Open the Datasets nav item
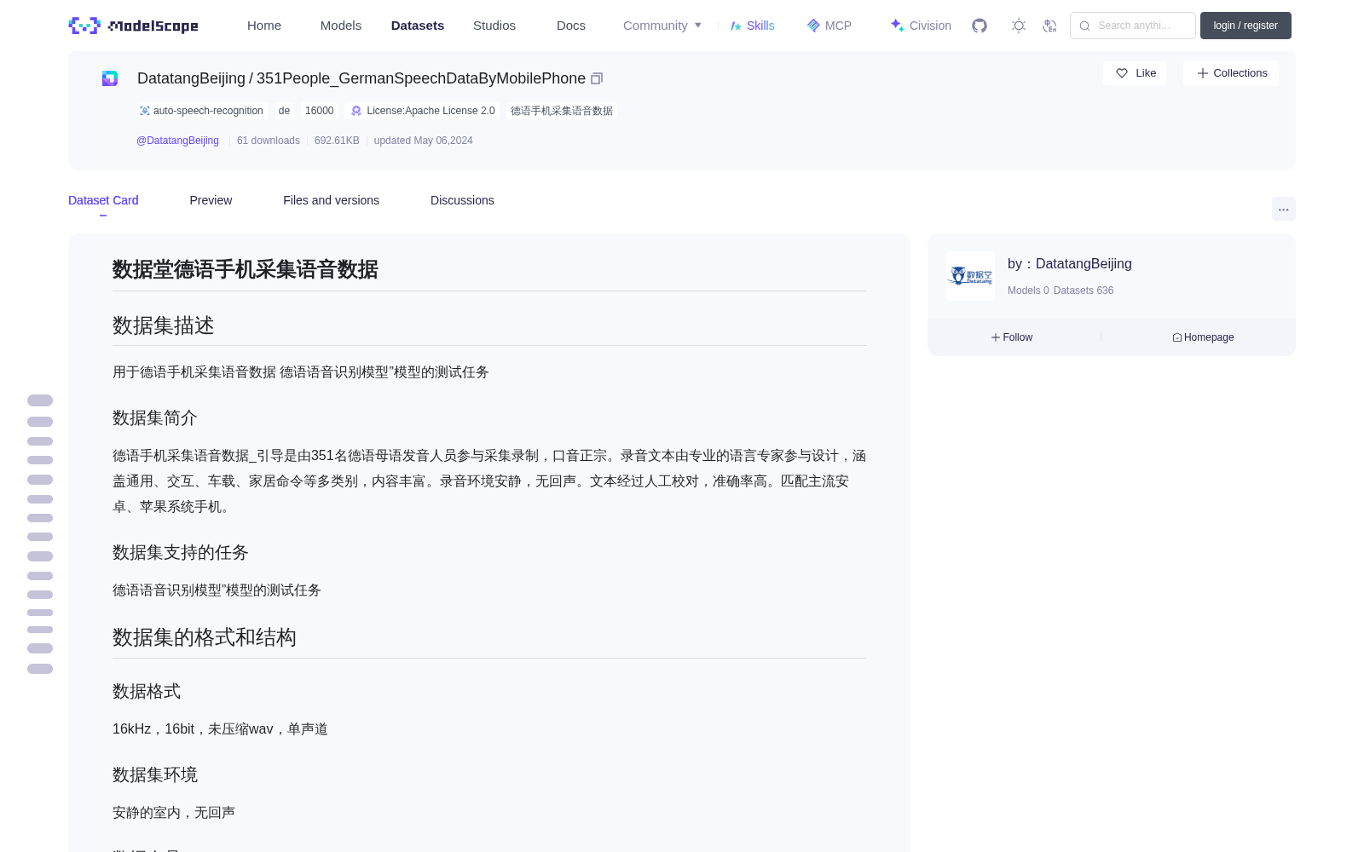1364x852 pixels. 418,26
